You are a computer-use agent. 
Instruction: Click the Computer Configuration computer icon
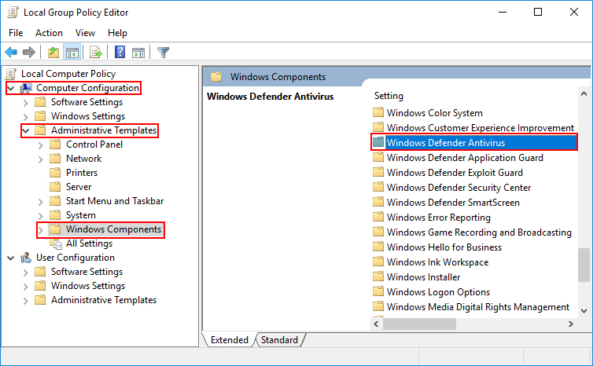[26, 88]
